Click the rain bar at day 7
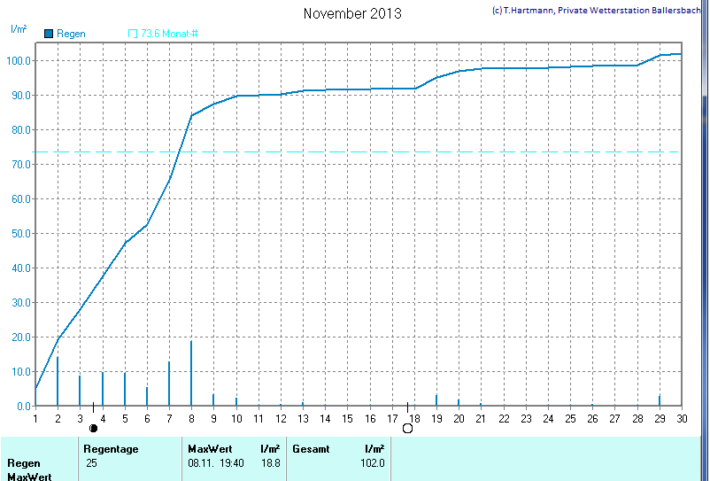 click(169, 384)
